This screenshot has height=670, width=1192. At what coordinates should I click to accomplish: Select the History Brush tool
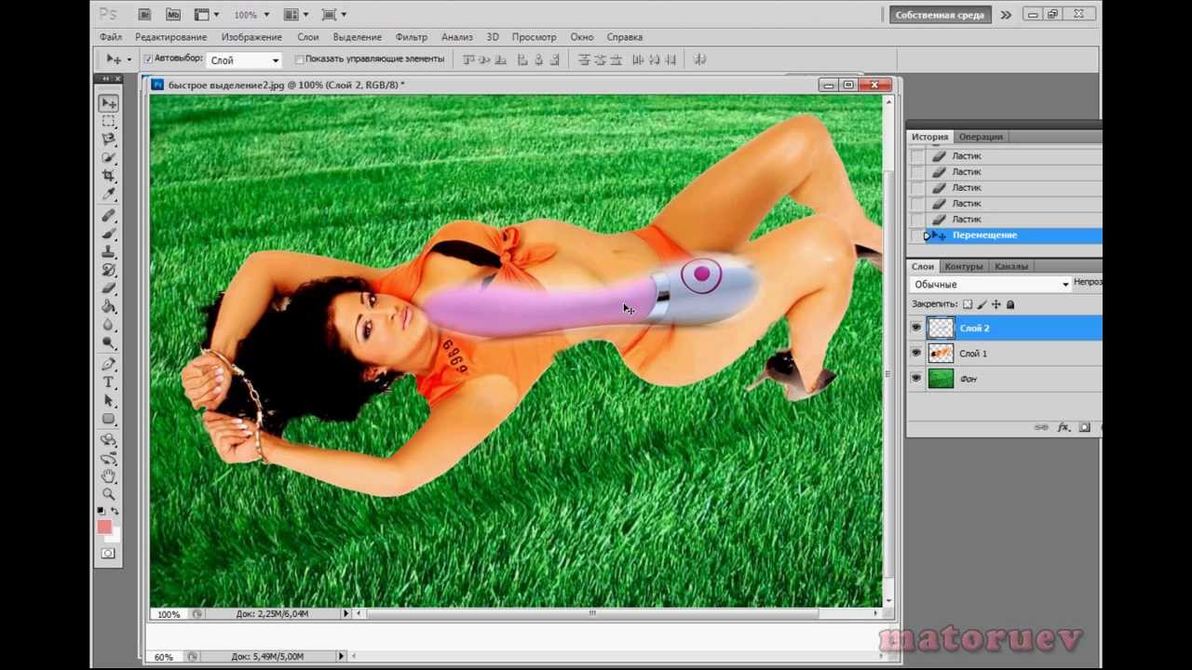coord(109,271)
